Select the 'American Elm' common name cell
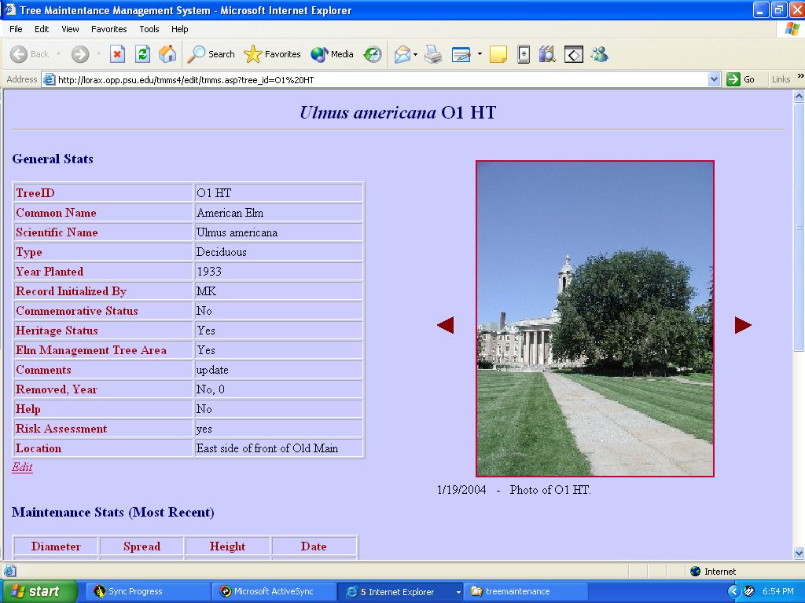This screenshot has height=603, width=805. click(279, 213)
